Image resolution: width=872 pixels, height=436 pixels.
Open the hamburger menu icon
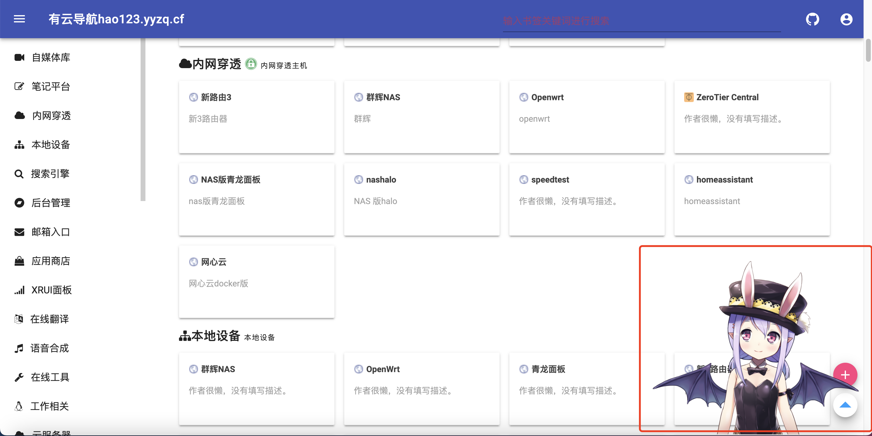tap(19, 19)
